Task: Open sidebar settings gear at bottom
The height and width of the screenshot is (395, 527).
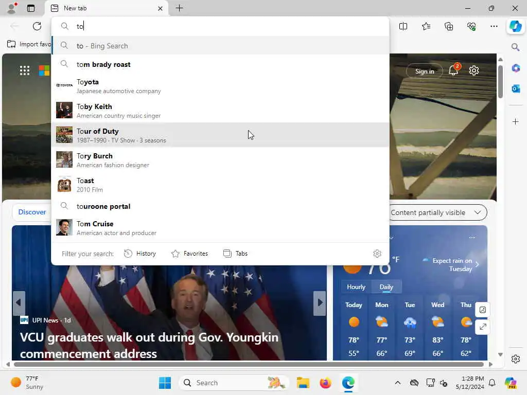Action: point(516,359)
